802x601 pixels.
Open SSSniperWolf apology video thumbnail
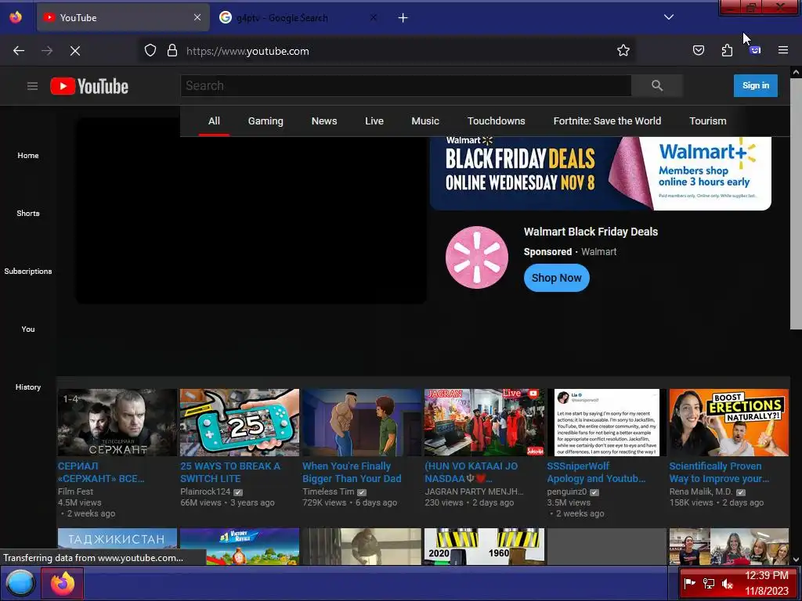[607, 422]
